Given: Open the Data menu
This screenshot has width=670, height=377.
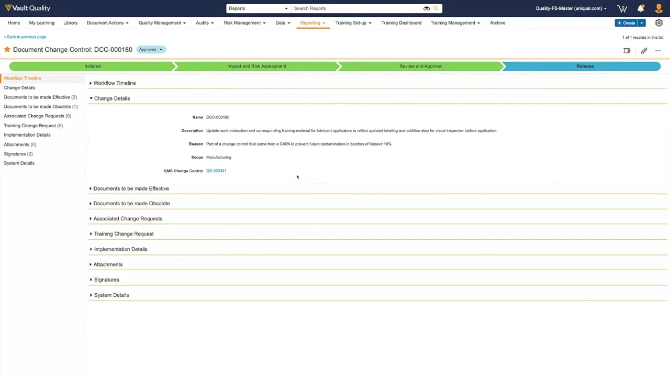Looking at the screenshot, I should (x=283, y=23).
